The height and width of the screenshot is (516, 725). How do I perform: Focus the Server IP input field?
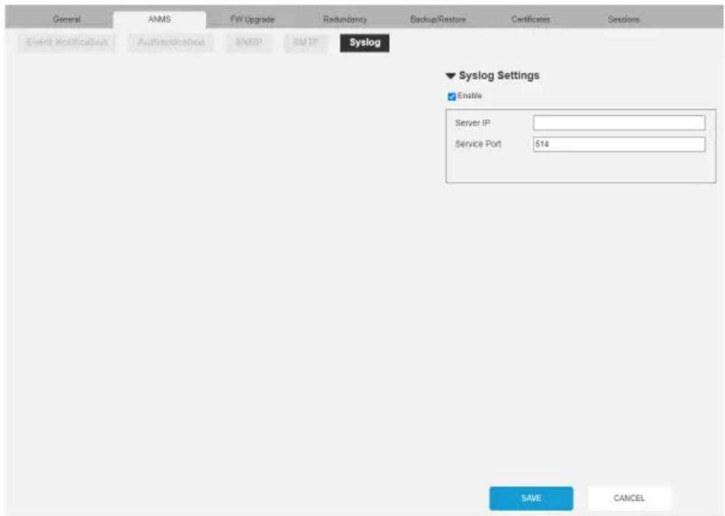tap(619, 123)
